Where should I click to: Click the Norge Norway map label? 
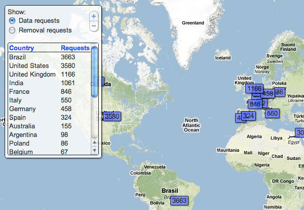point(262,69)
